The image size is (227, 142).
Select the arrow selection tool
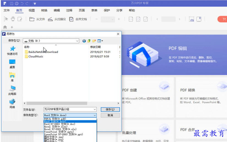point(6,19)
